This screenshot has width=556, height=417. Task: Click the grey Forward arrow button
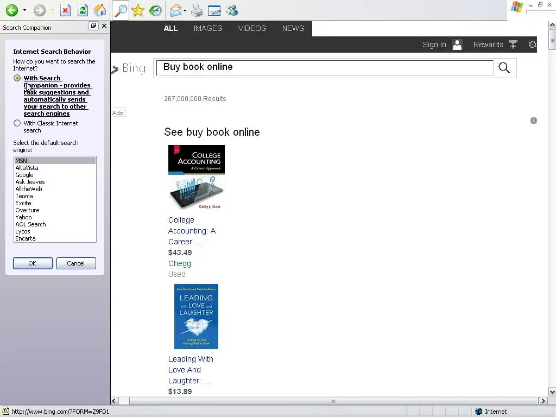tap(40, 10)
